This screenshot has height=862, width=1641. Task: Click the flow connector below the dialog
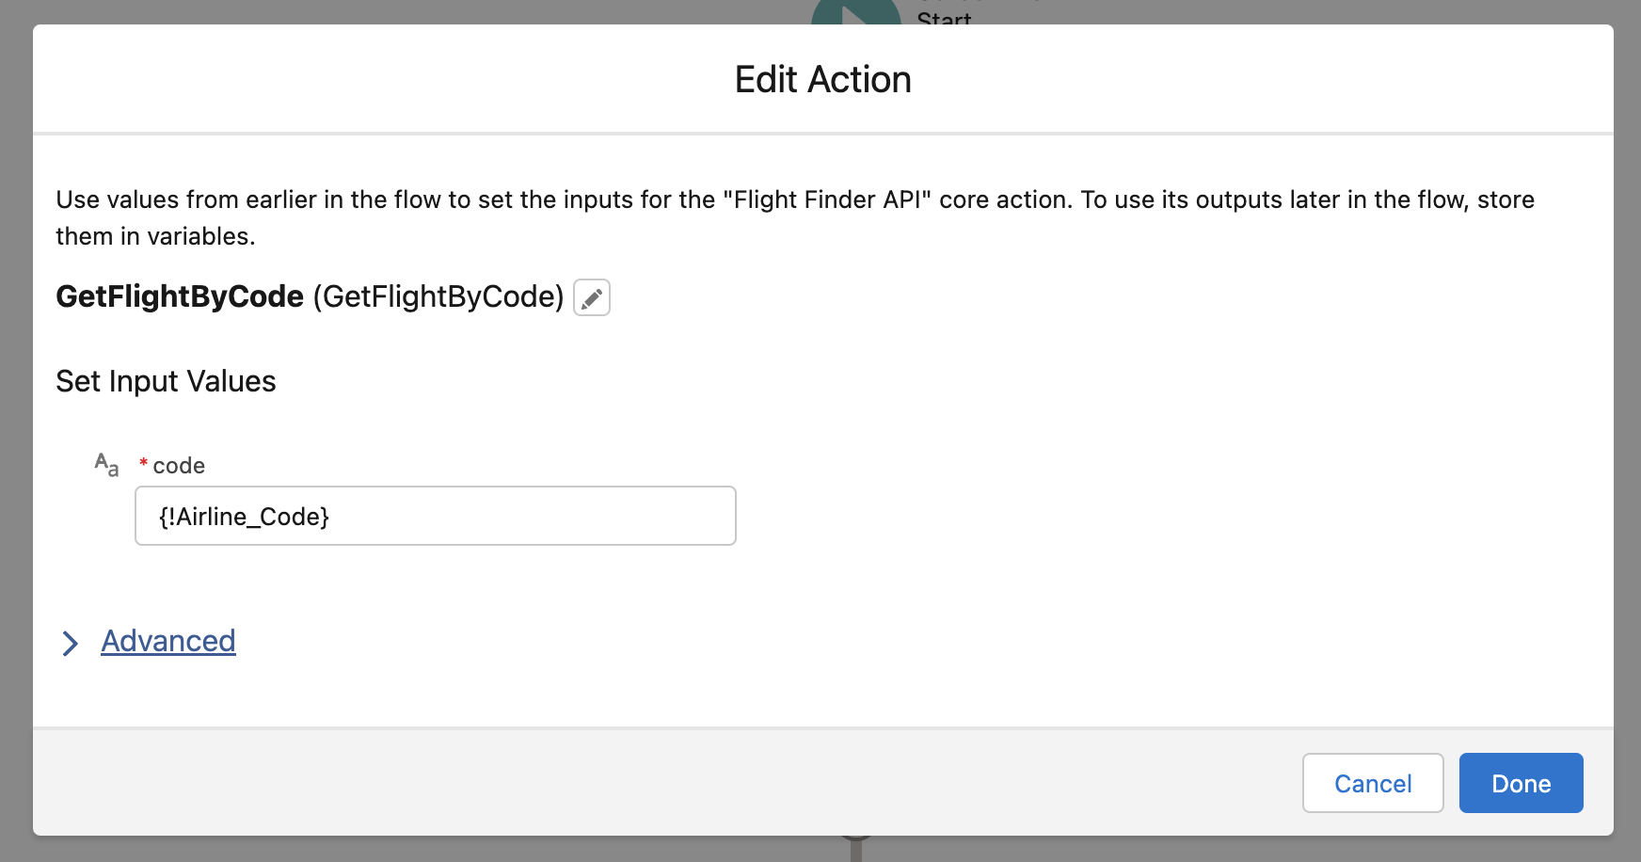point(856,849)
